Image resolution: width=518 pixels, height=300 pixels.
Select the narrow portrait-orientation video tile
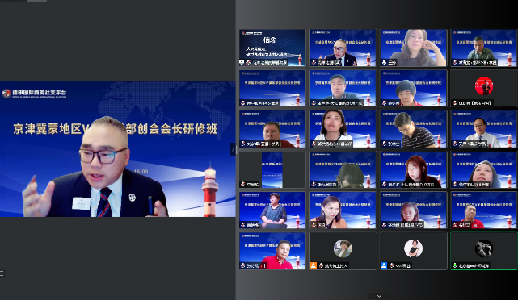pyautogui.click(x=272, y=170)
